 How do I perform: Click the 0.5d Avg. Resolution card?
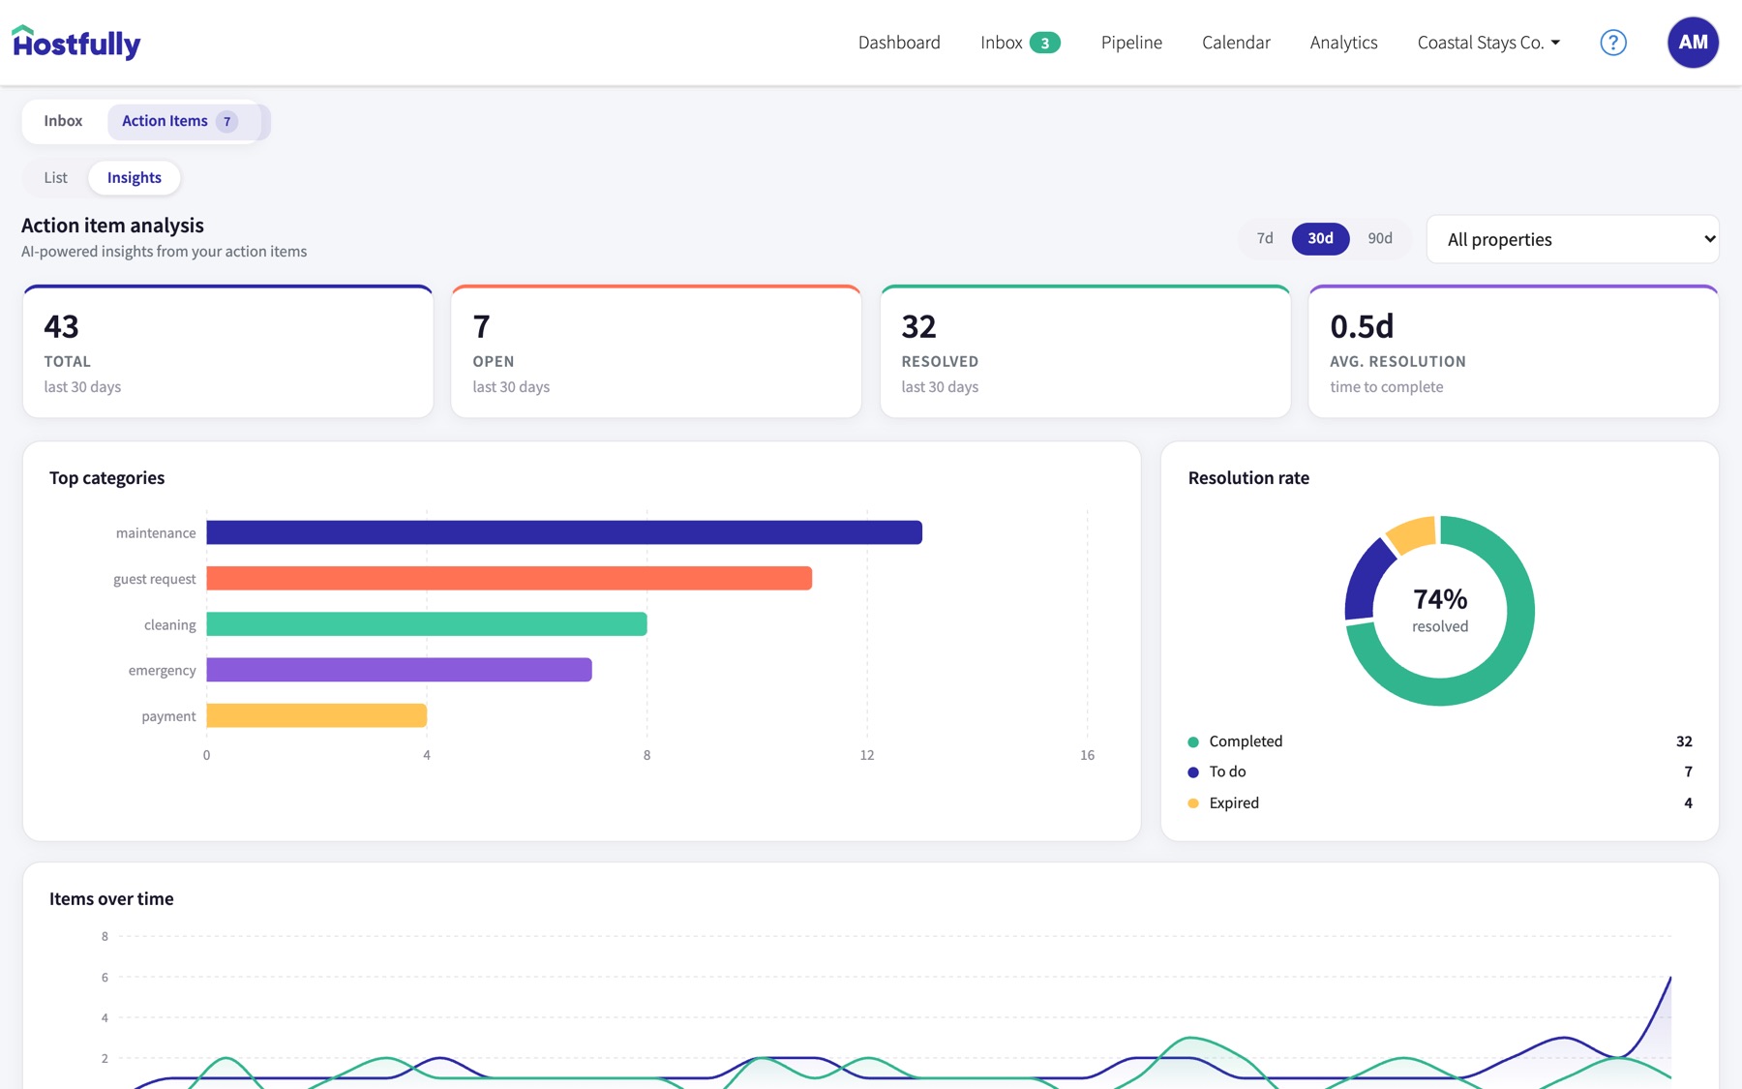point(1514,351)
